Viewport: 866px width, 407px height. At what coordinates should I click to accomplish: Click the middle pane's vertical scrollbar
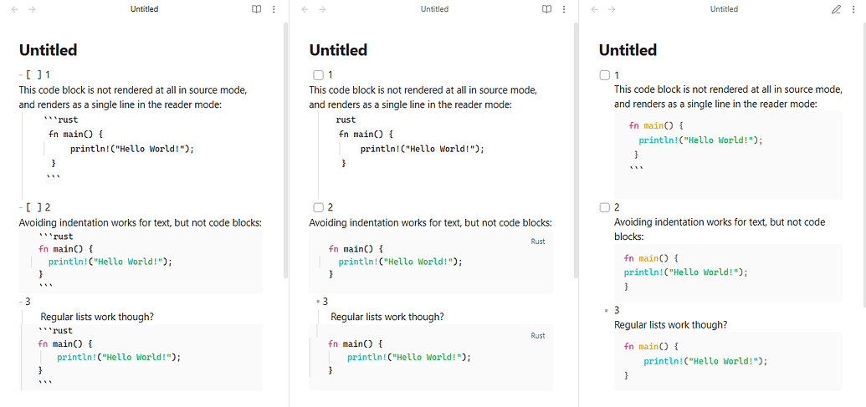coord(576,150)
